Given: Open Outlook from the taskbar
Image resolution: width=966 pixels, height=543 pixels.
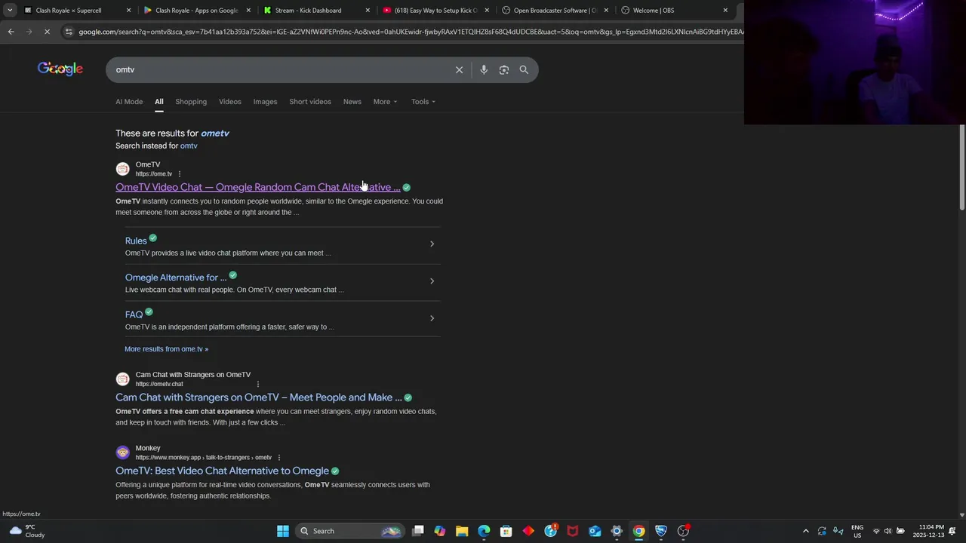Looking at the screenshot, I should click(x=595, y=531).
